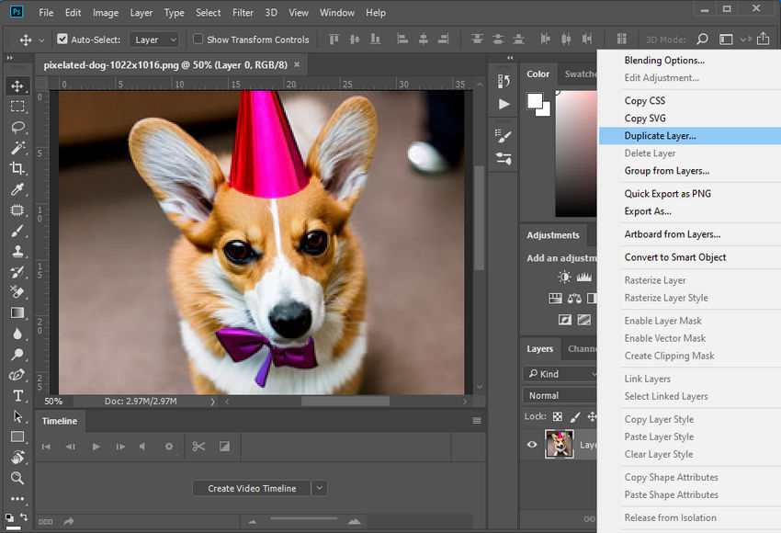Open the layer Kind filter dropdown
Image resolution: width=781 pixels, height=533 pixels.
pyautogui.click(x=560, y=374)
